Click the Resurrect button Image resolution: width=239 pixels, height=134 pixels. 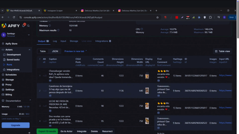coord(107,131)
